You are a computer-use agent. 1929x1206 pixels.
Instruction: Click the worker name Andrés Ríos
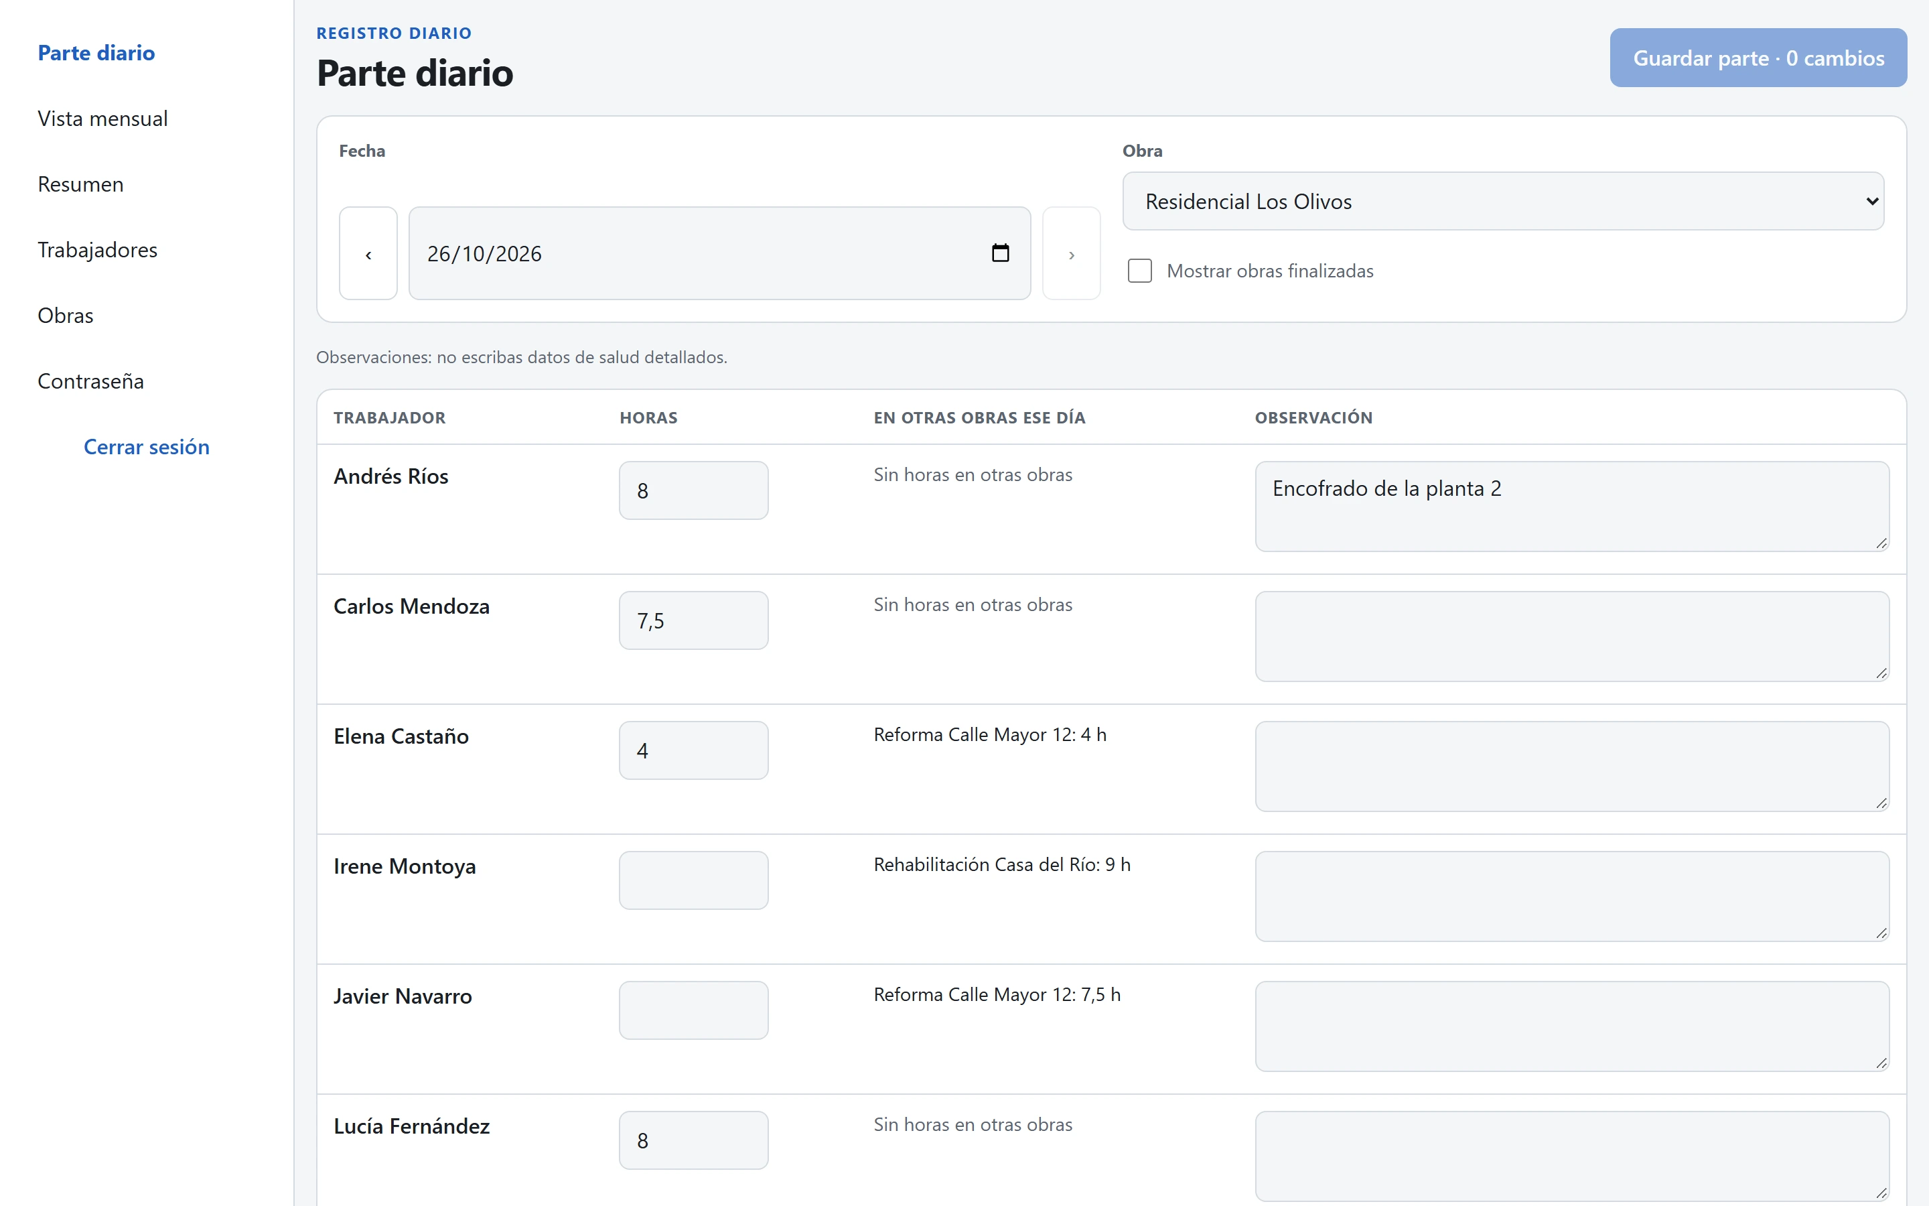(x=390, y=476)
